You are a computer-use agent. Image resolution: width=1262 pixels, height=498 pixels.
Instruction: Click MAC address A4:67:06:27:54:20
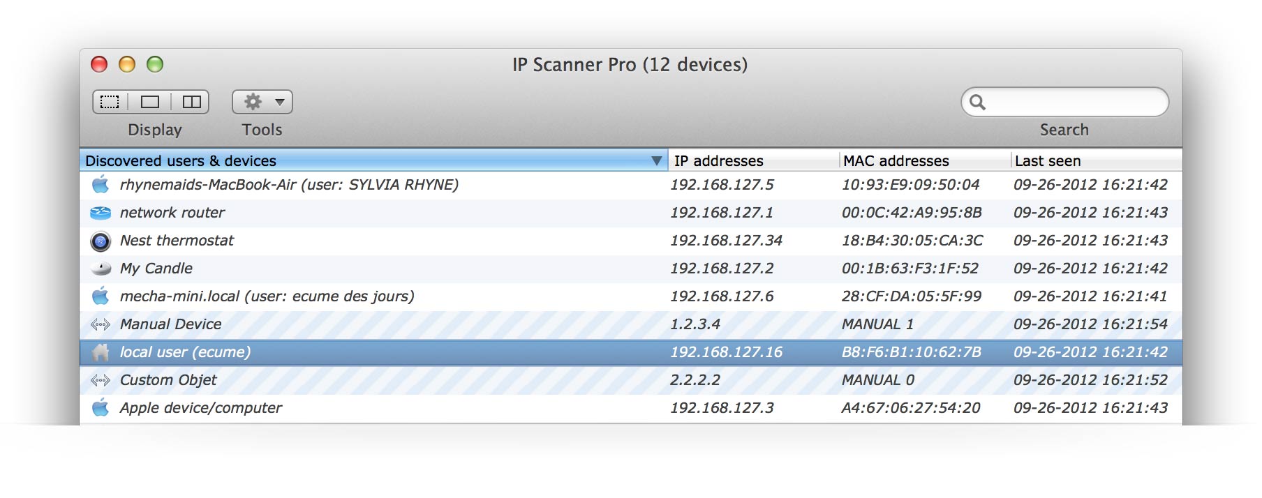pyautogui.click(x=911, y=408)
